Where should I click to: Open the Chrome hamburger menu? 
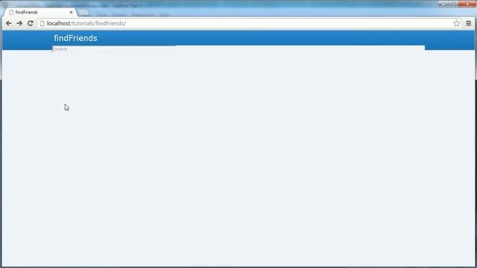click(469, 23)
